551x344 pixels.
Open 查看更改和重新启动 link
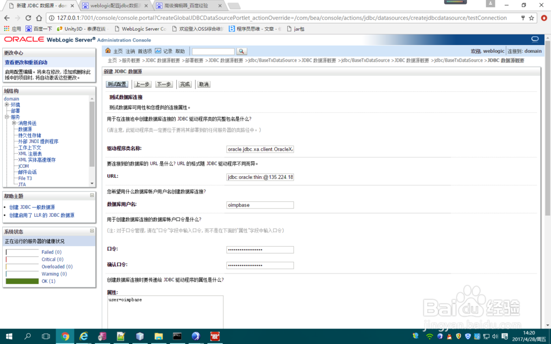(x=26, y=63)
